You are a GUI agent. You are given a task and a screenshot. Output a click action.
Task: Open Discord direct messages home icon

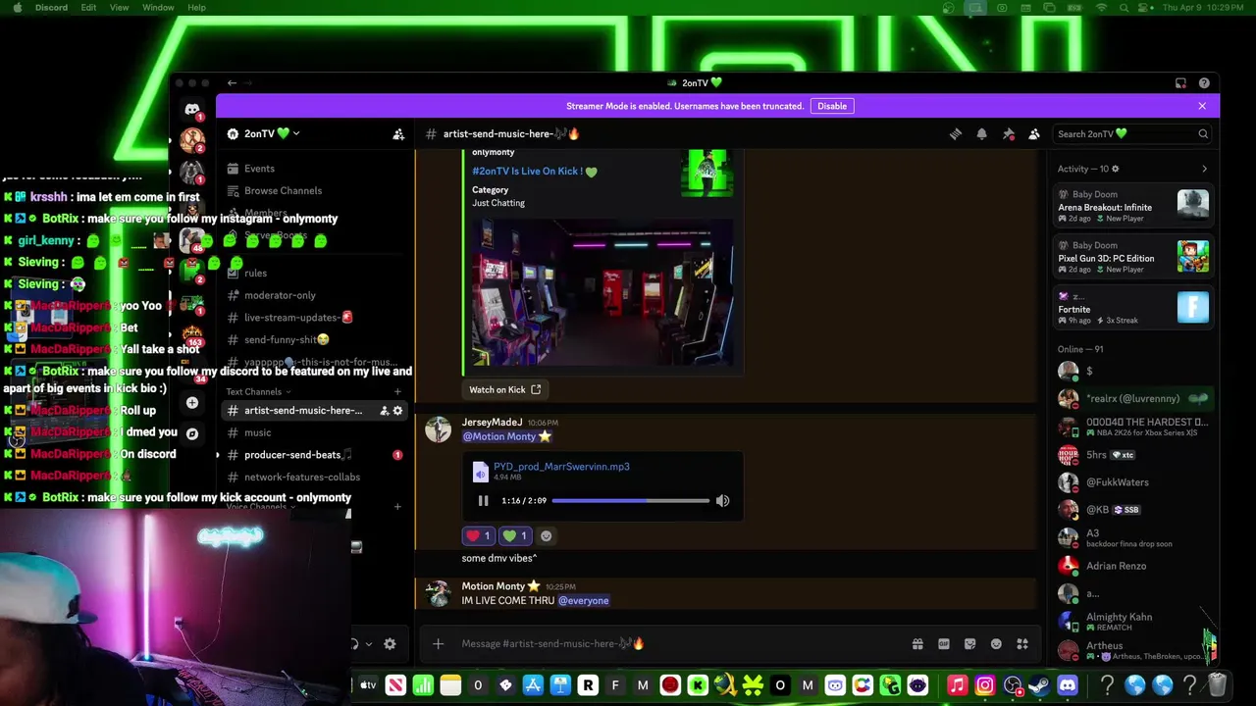point(192,110)
